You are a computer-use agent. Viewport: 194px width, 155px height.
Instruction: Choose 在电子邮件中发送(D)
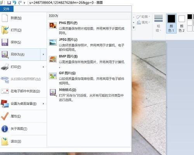[23, 91]
